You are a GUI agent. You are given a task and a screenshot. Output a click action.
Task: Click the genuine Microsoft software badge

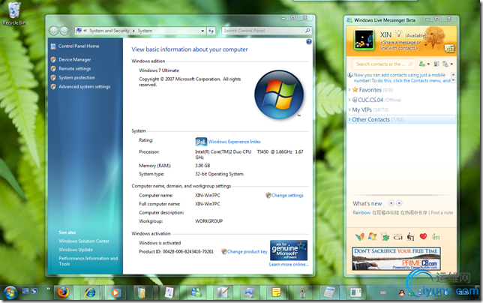pyautogui.click(x=289, y=250)
